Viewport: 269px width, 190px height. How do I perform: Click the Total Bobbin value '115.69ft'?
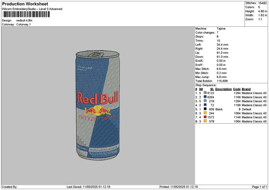222,81
